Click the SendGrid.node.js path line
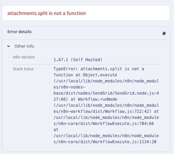This screenshot has width=174, height=154. [106, 93]
